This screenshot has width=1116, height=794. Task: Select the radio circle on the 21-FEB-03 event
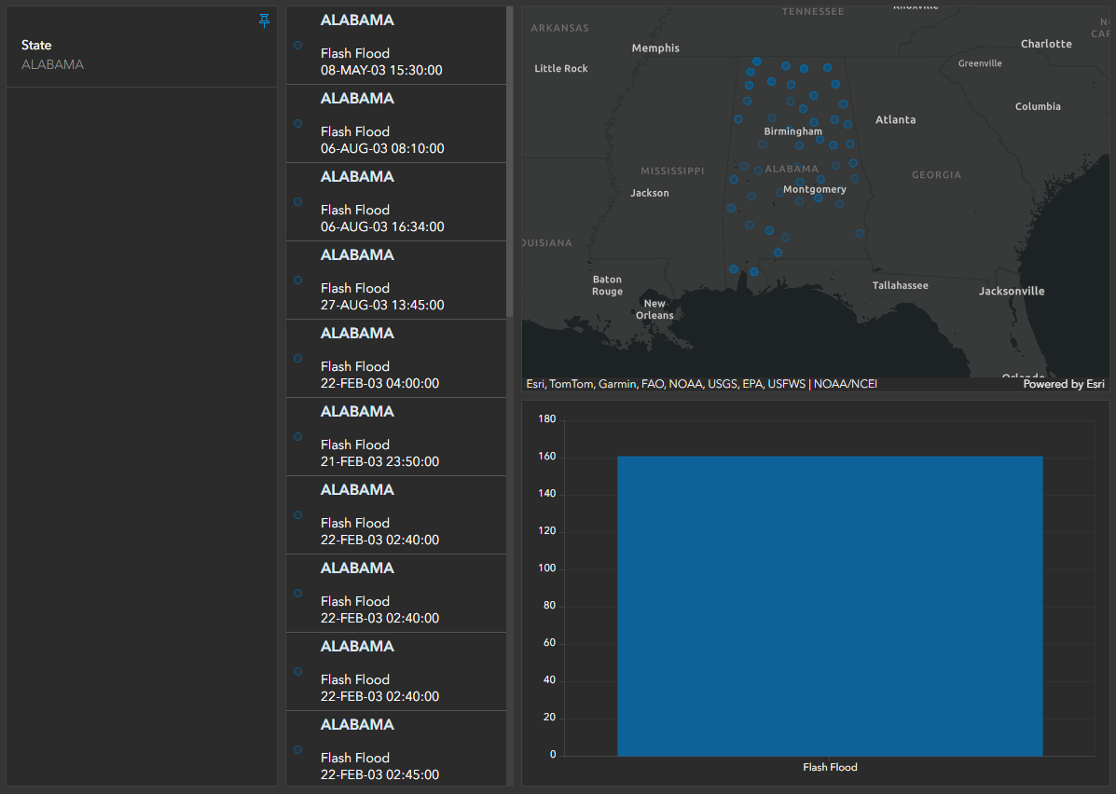(x=297, y=436)
